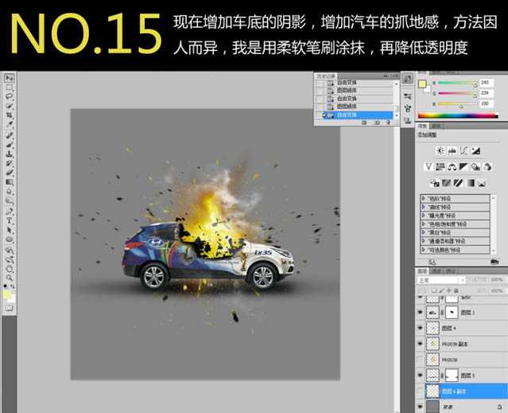Expand the 色相/饱和度 presets row

(x=424, y=224)
